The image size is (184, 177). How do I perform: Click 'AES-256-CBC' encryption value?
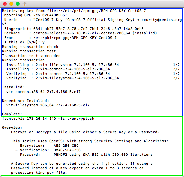click(66, 146)
